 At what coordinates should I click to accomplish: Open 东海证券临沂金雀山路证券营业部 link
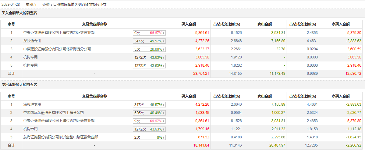[61, 137]
